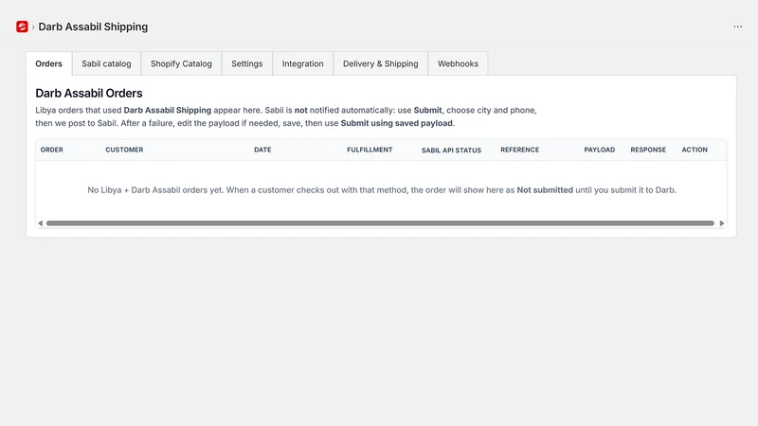Click the left arrow of the horizontal scrollbar
The height and width of the screenshot is (426, 758).
[x=41, y=223]
